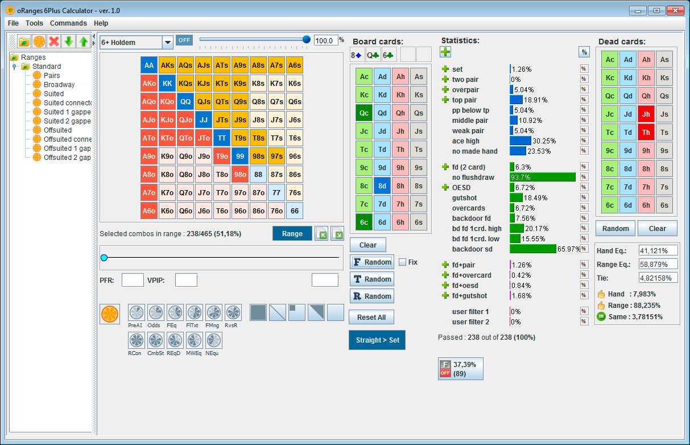690x445 pixels.
Task: Open the Commands menu
Action: (x=68, y=23)
